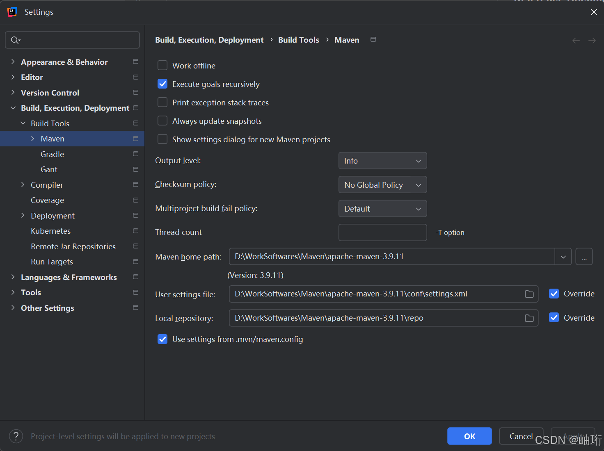Image resolution: width=604 pixels, height=451 pixels.
Task: Select Gant in the settings tree
Action: (x=49, y=169)
